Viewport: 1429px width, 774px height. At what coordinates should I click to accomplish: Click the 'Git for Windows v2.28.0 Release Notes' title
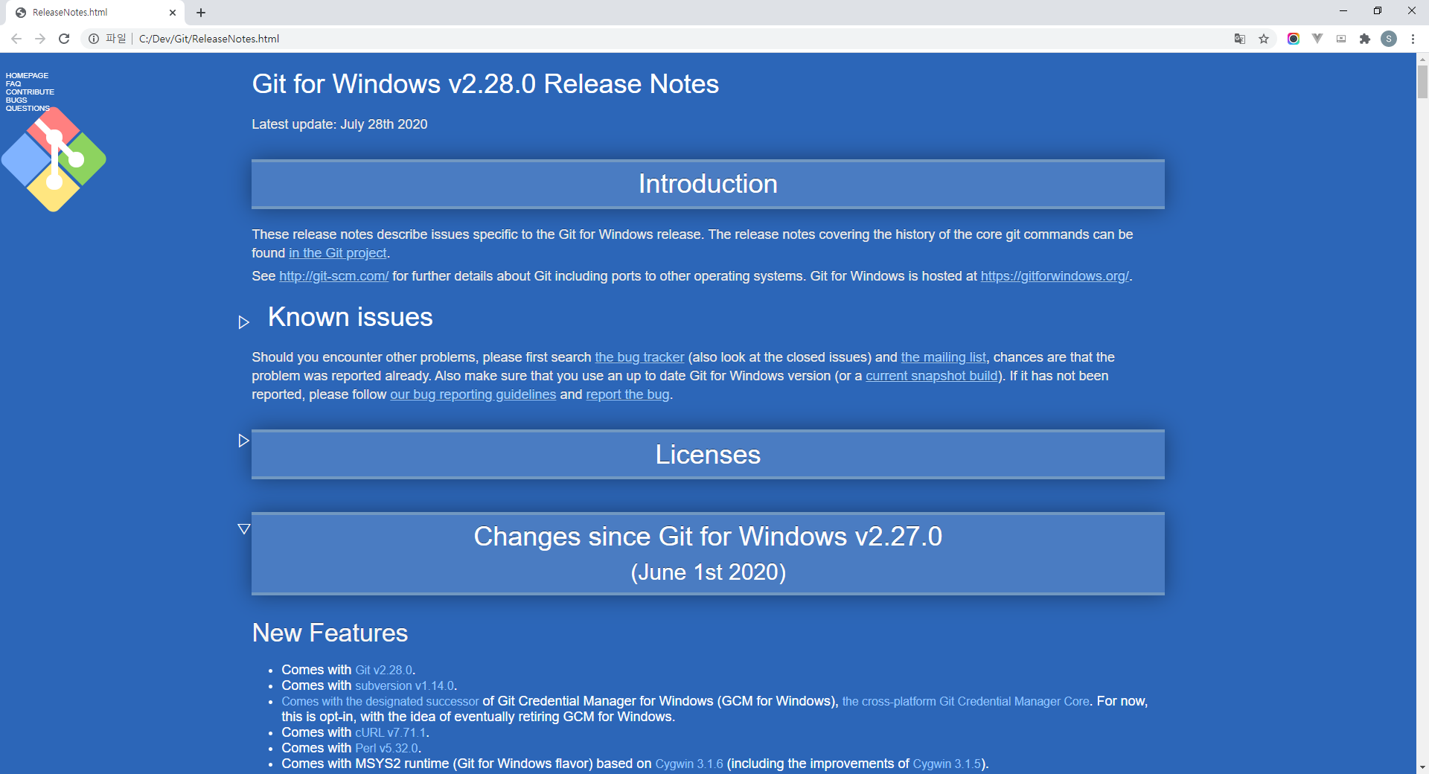pos(485,84)
